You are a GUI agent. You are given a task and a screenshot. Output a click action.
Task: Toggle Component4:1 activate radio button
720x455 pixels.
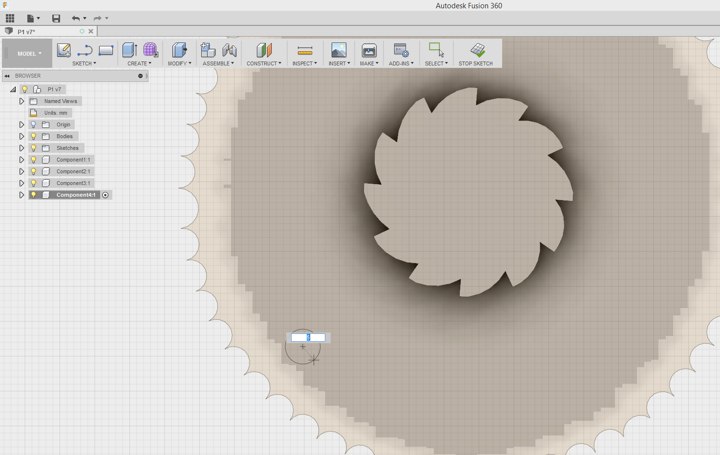click(x=106, y=195)
